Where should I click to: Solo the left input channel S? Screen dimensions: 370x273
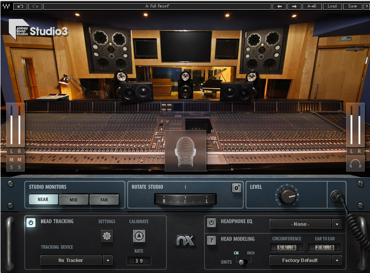[x=11, y=168]
